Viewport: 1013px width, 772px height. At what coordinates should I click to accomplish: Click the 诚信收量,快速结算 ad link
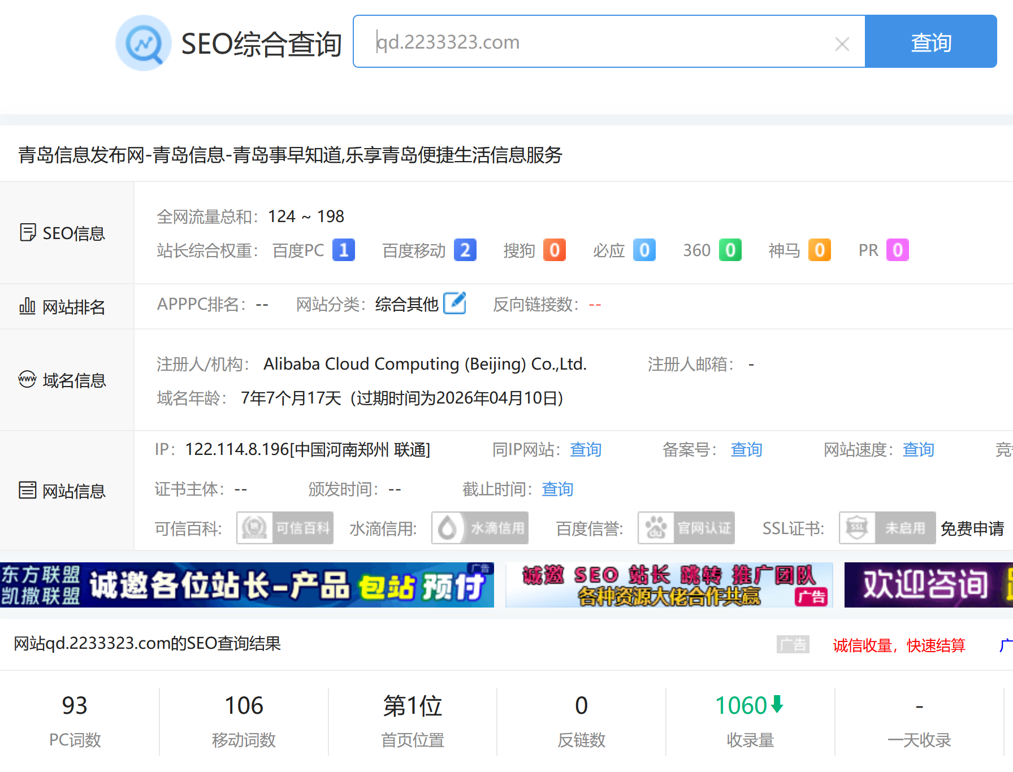click(899, 645)
